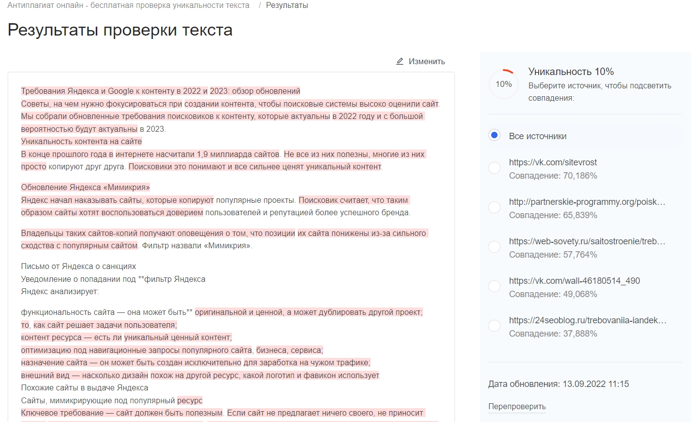Select the partnerskie-programmy.org source radio button
The height and width of the screenshot is (422, 694).
[494, 207]
